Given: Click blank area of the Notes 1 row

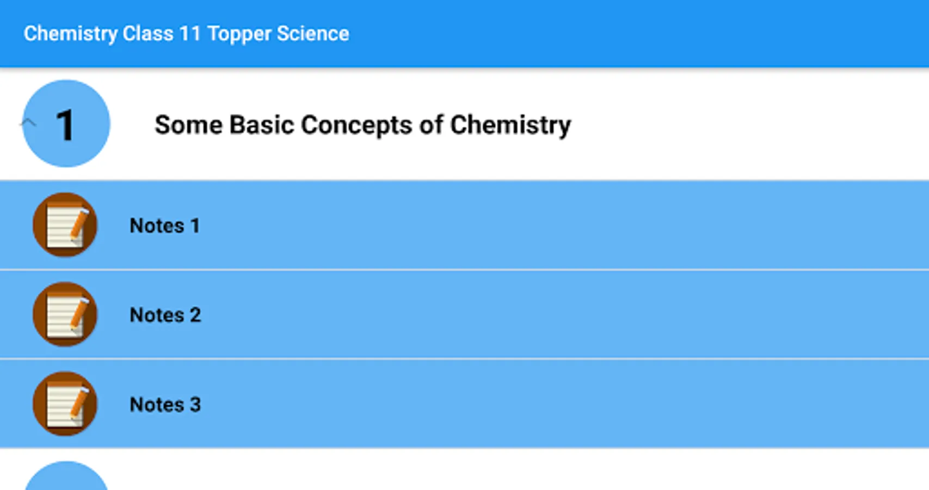Looking at the screenshot, I should point(544,225).
